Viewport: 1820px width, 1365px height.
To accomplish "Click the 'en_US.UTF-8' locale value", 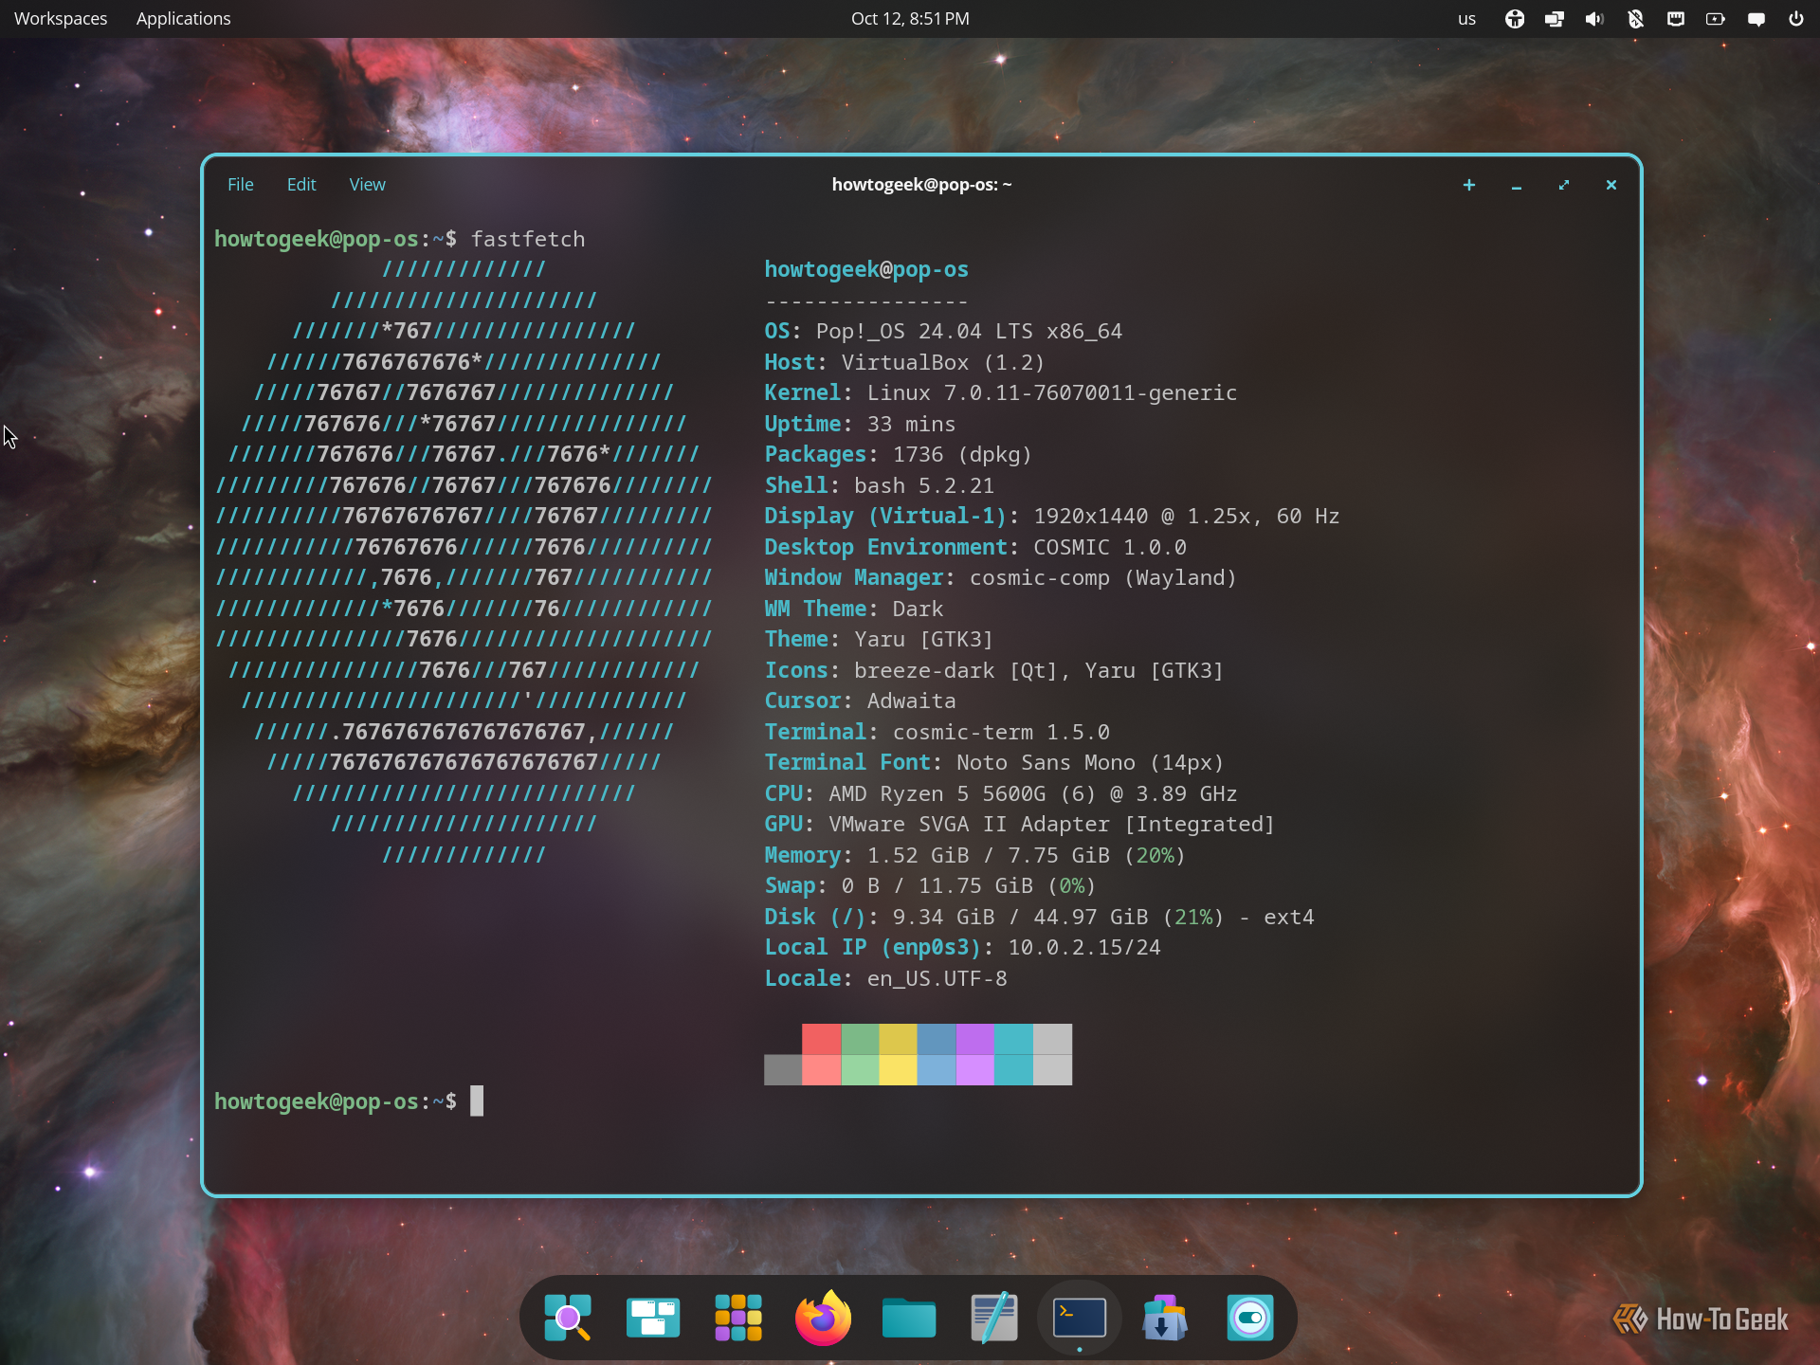I will pyautogui.click(x=937, y=978).
